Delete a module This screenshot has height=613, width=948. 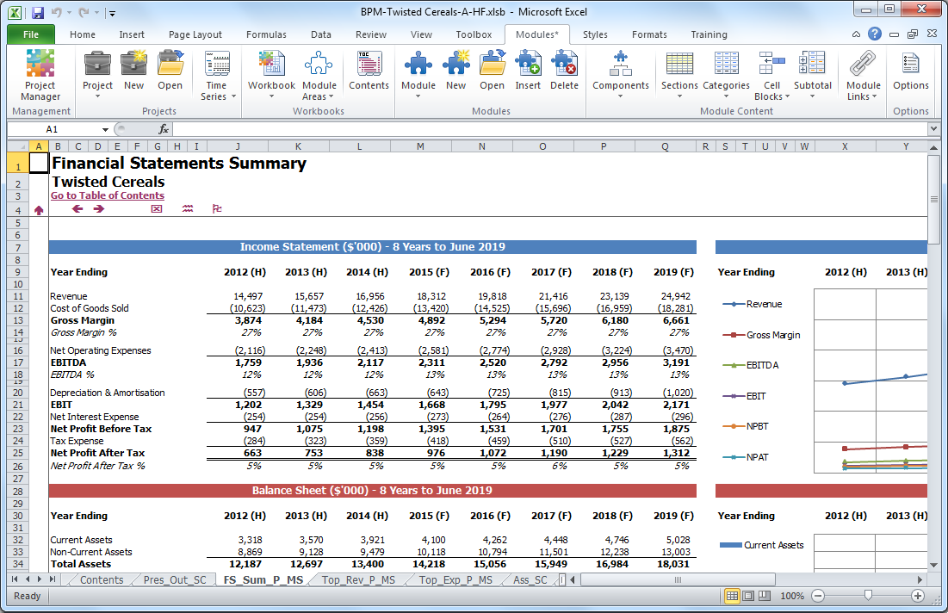click(x=564, y=70)
